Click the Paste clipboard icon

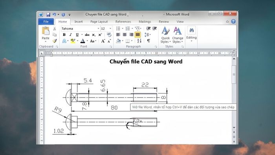click(46, 31)
